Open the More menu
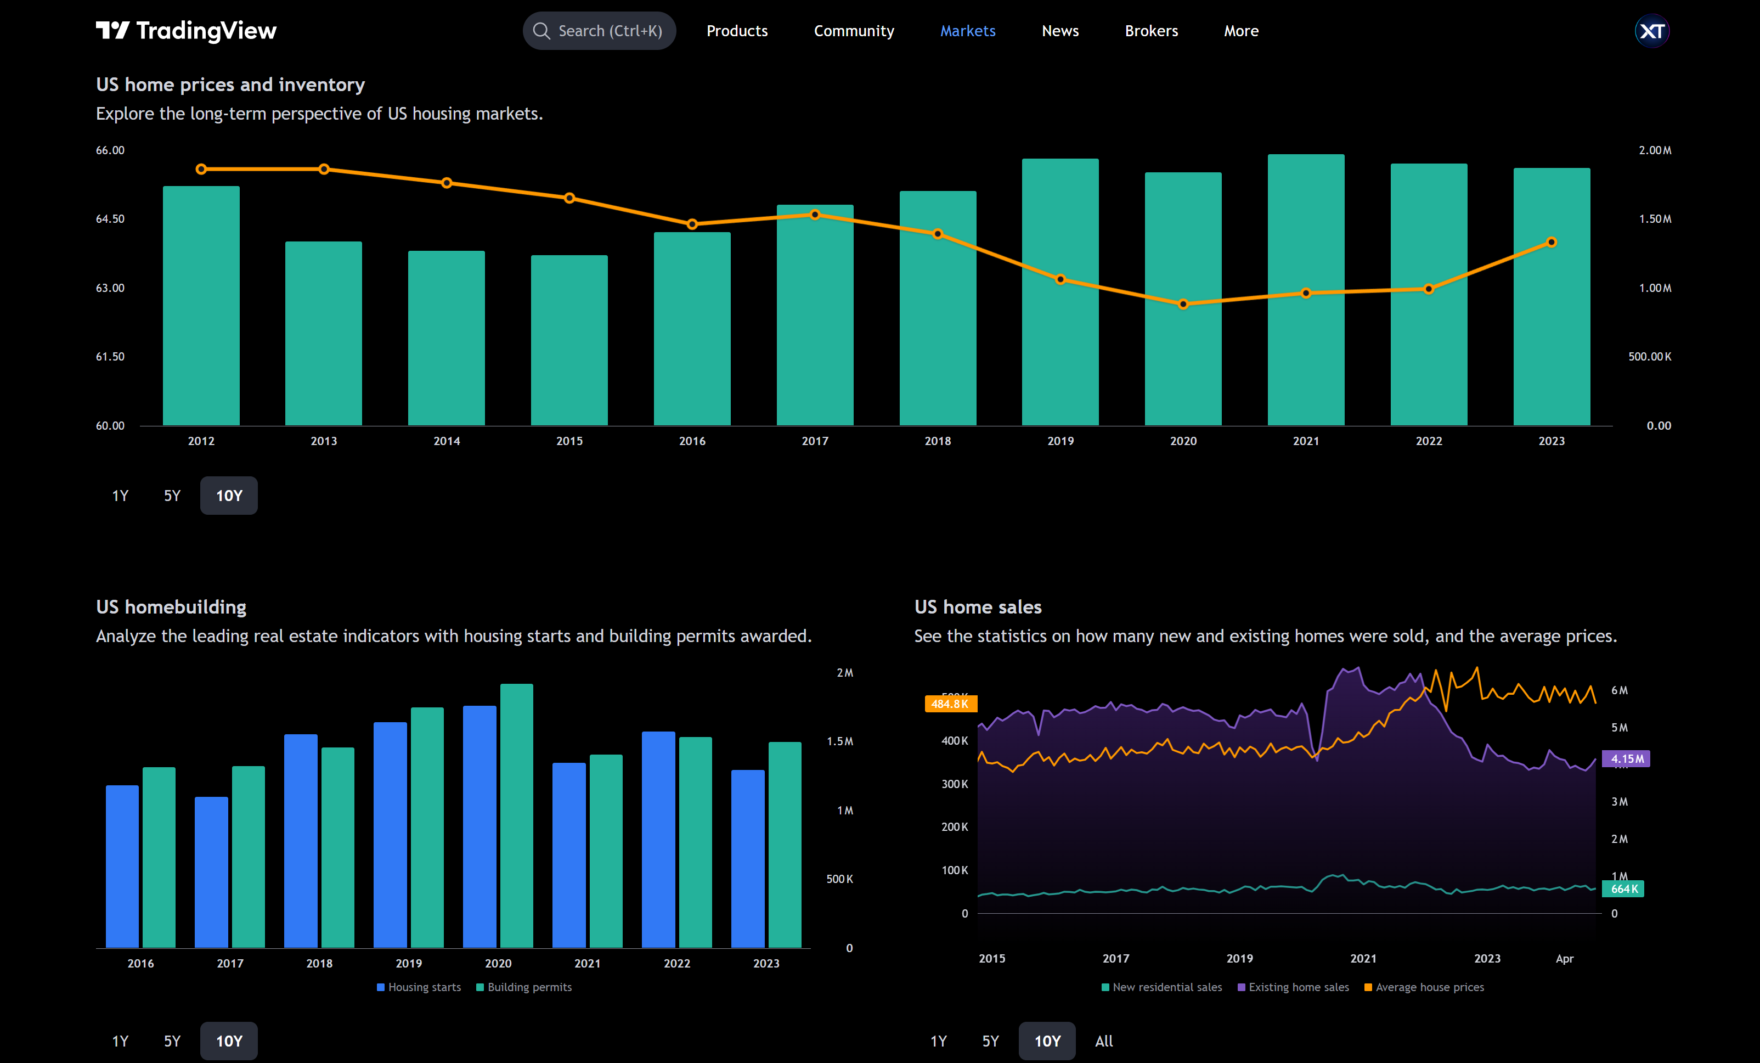 (1240, 31)
